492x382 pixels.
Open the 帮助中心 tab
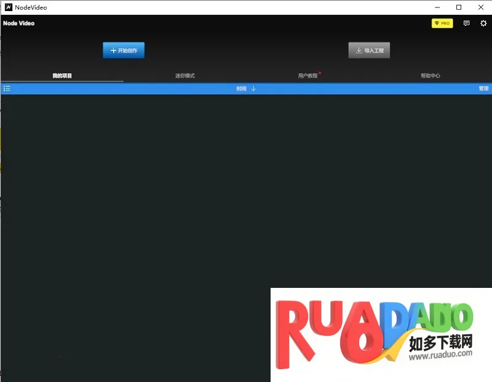430,76
